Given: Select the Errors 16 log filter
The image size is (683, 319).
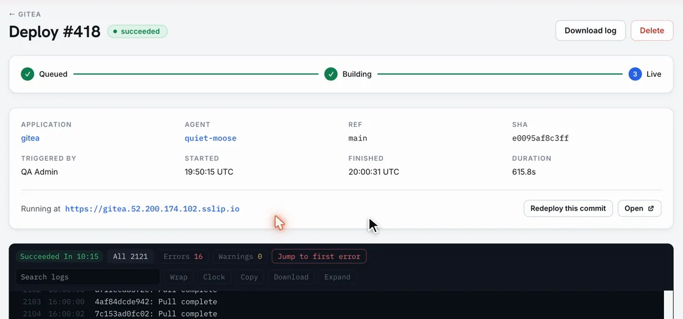Looking at the screenshot, I should [183, 256].
